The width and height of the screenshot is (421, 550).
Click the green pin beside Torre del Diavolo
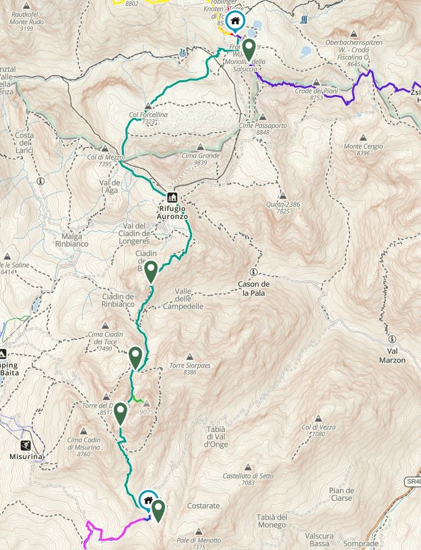coord(120,414)
